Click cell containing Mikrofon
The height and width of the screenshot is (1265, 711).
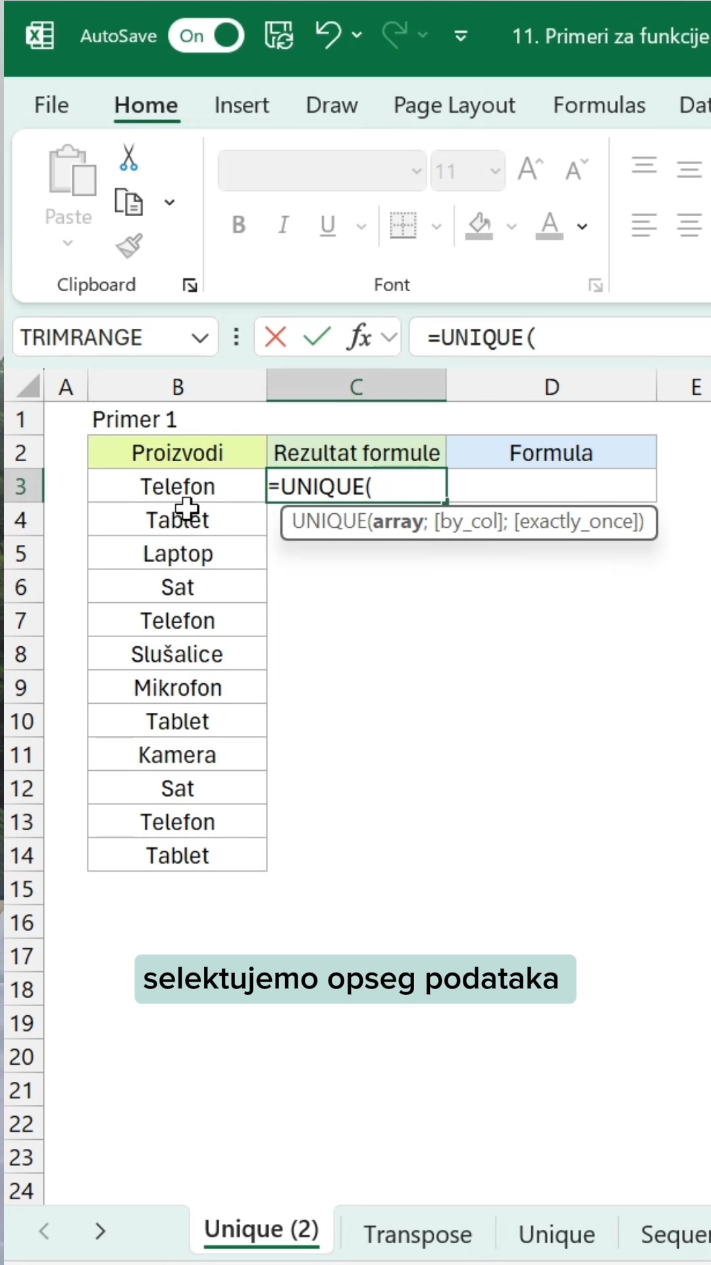(x=177, y=688)
